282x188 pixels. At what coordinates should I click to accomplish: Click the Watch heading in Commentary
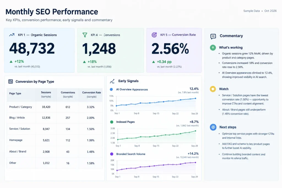click(x=224, y=89)
